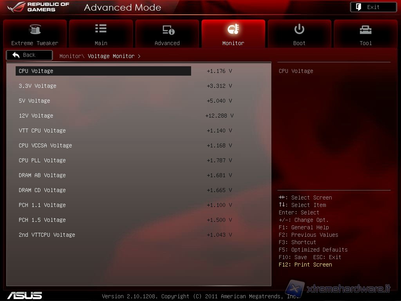Click the Advanced tab info icon
Screen dimensions: 401x301
[168, 30]
